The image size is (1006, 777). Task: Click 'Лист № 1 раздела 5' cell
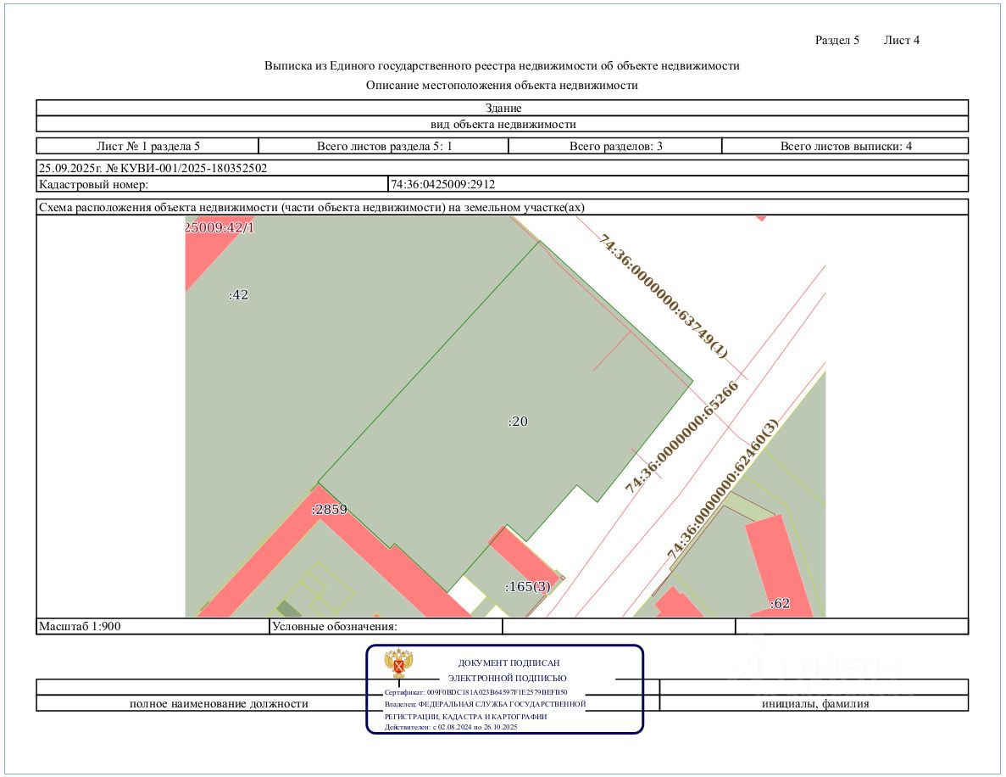coord(147,146)
